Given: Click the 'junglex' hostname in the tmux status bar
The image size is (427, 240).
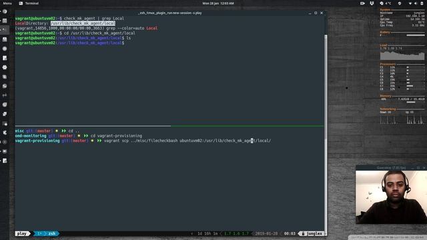Looking at the screenshot, I should 314,233.
